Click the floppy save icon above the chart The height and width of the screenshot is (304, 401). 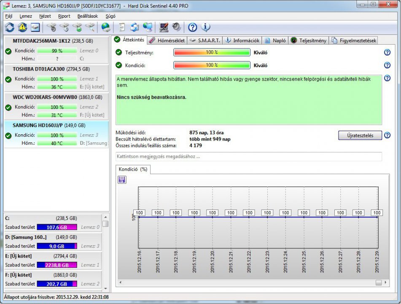tap(122, 179)
